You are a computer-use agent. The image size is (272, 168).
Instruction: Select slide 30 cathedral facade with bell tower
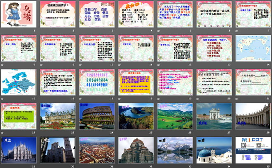tap(58, 150)
